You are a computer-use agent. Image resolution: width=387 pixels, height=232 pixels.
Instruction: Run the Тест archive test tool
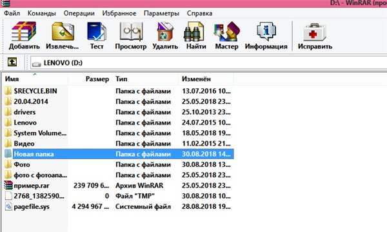click(x=97, y=32)
